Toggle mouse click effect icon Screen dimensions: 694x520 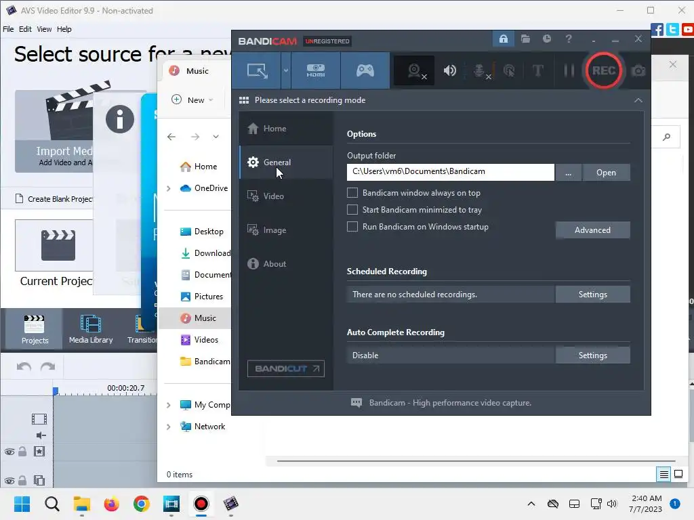[x=510, y=70]
